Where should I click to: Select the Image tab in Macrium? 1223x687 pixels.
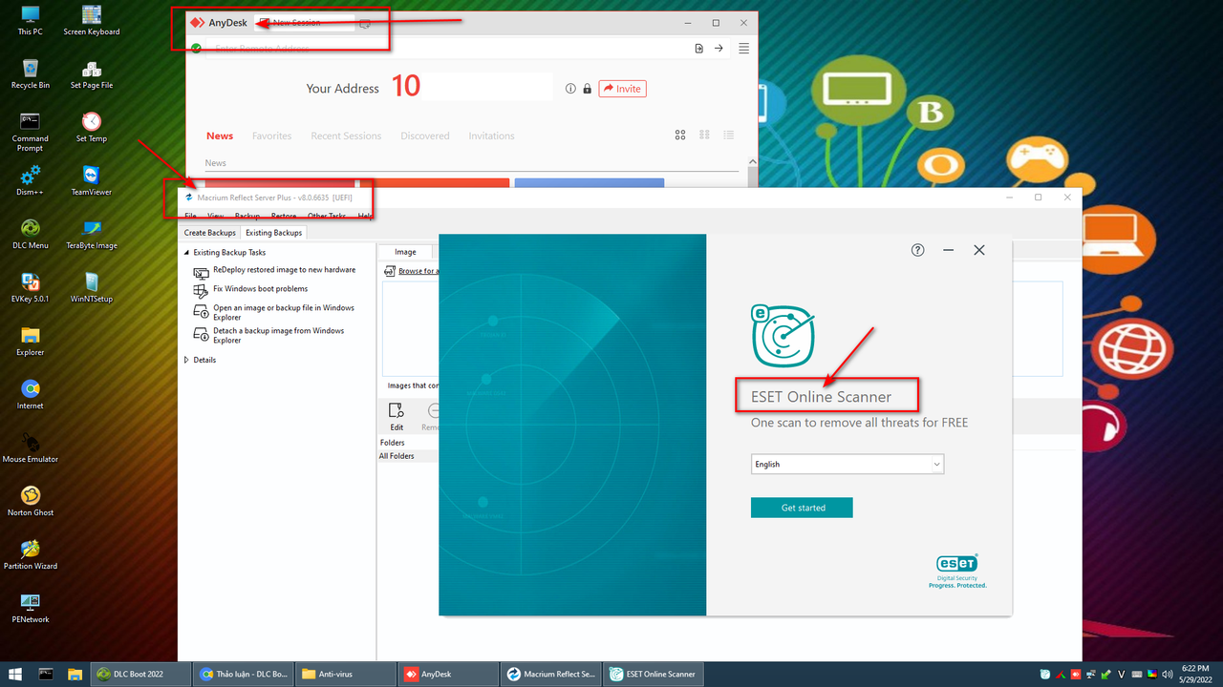click(405, 252)
